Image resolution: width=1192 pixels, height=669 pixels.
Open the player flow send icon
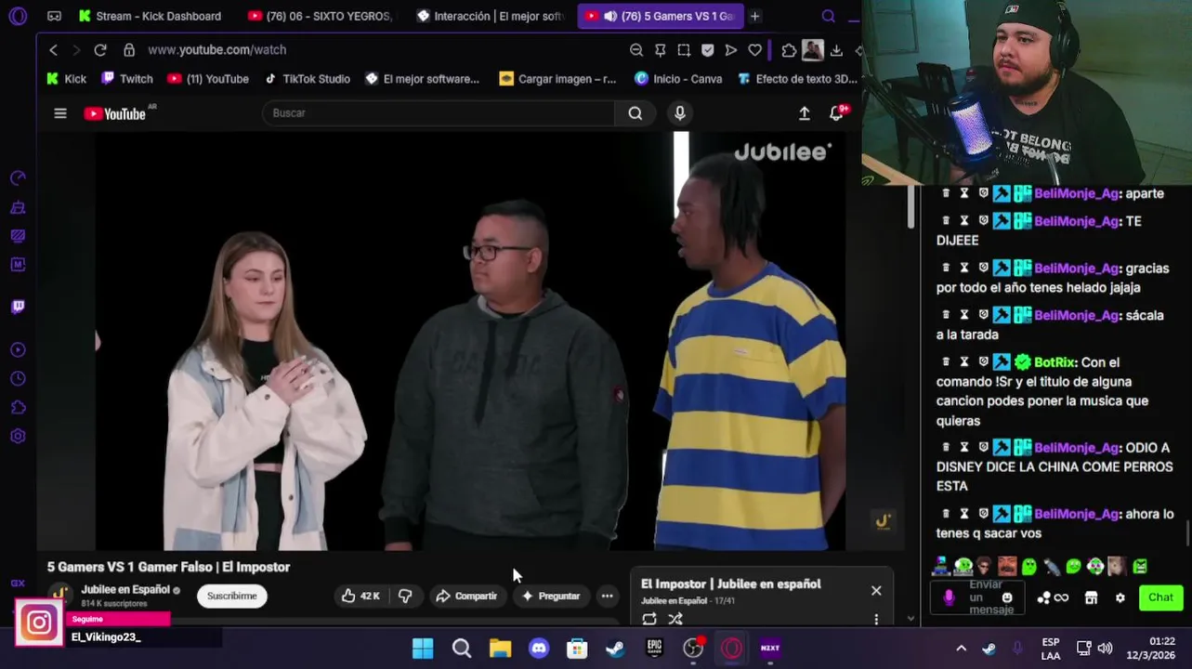point(731,49)
